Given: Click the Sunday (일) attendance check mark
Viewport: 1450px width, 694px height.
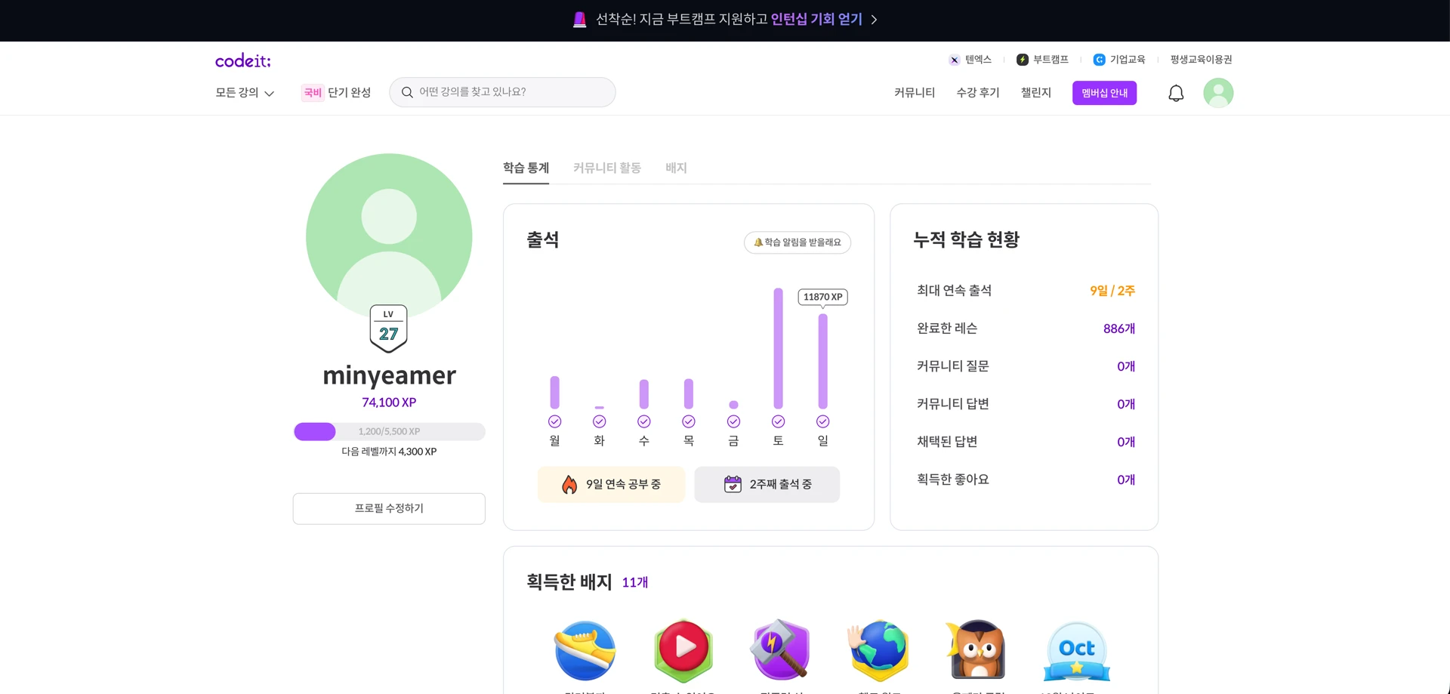Looking at the screenshot, I should (x=822, y=421).
